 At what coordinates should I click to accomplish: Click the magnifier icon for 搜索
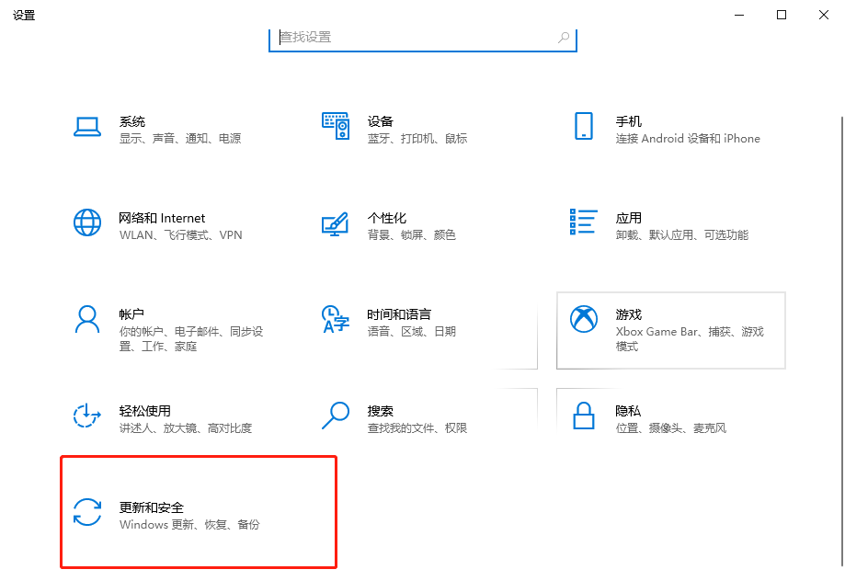335,415
